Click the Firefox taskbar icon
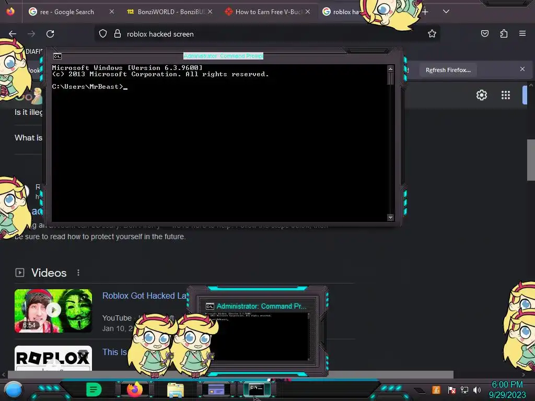The height and width of the screenshot is (401, 535). coord(134,390)
